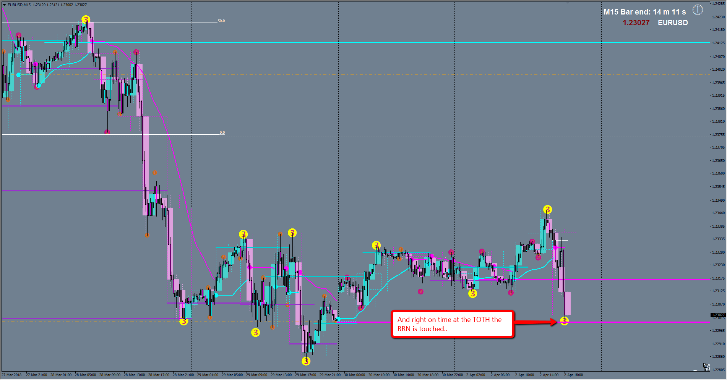The height and width of the screenshot is (380, 727).
Task: Click the 28 Mar 21:00 time label
Action: (183, 375)
